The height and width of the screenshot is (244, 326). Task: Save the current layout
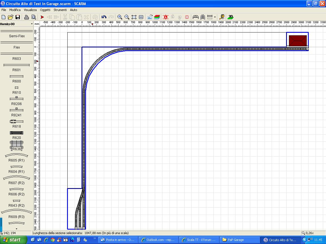(18, 17)
